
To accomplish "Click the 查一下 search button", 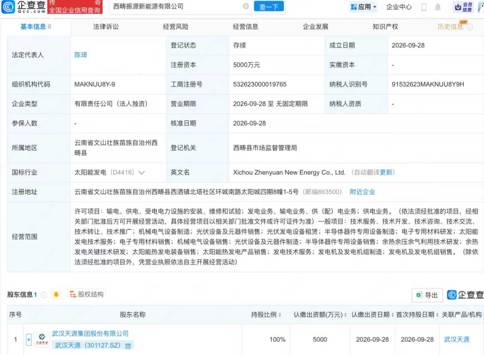I will coord(269,7).
